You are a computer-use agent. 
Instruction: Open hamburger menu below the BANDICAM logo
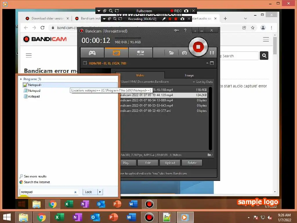pyautogui.click(x=29, y=55)
